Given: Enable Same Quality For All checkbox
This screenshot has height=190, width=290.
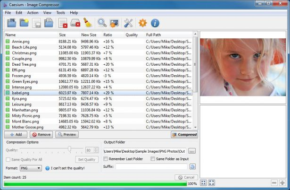Looking at the screenshot, I should point(8,159).
